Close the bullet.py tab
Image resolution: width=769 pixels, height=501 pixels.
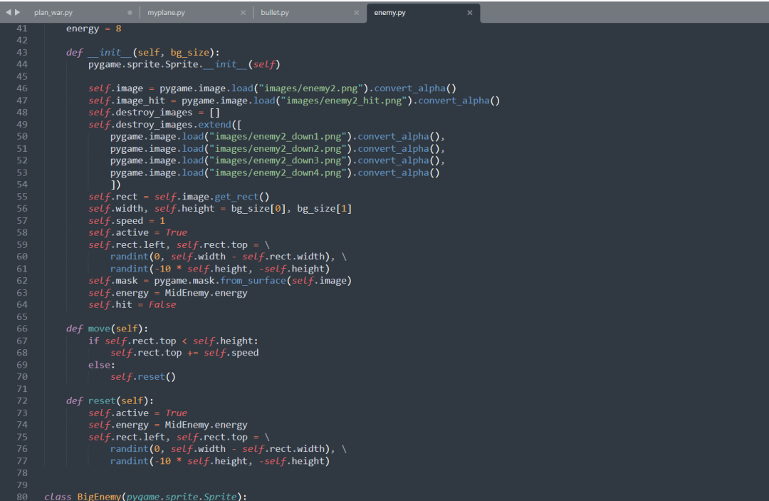coord(357,12)
